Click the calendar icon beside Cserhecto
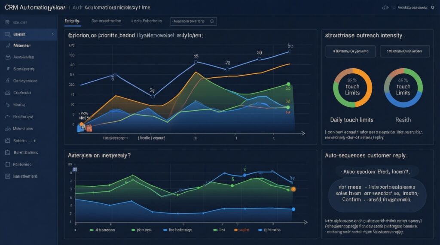This screenshot has width=440, height=245. coord(7,92)
